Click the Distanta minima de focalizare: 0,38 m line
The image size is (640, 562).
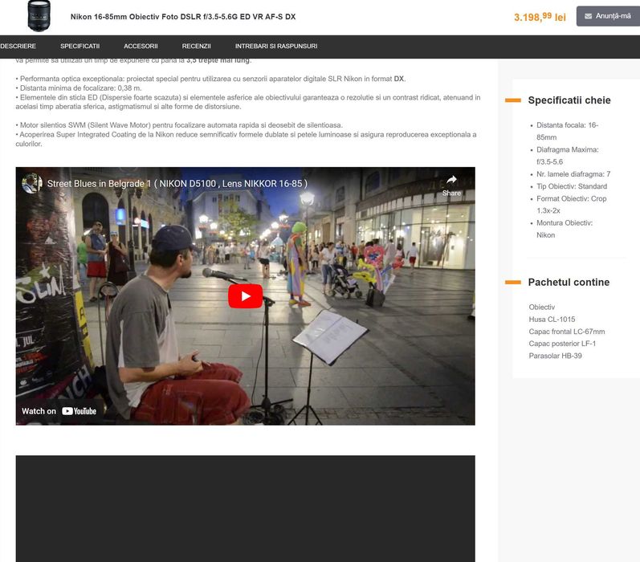[79, 88]
